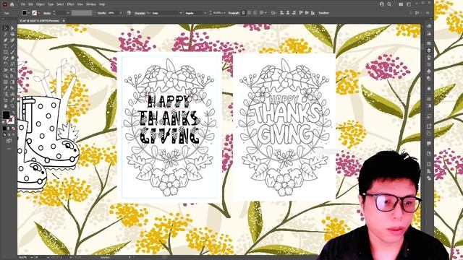463x260 pixels.
Task: Select the Selection tool
Action: point(5,28)
